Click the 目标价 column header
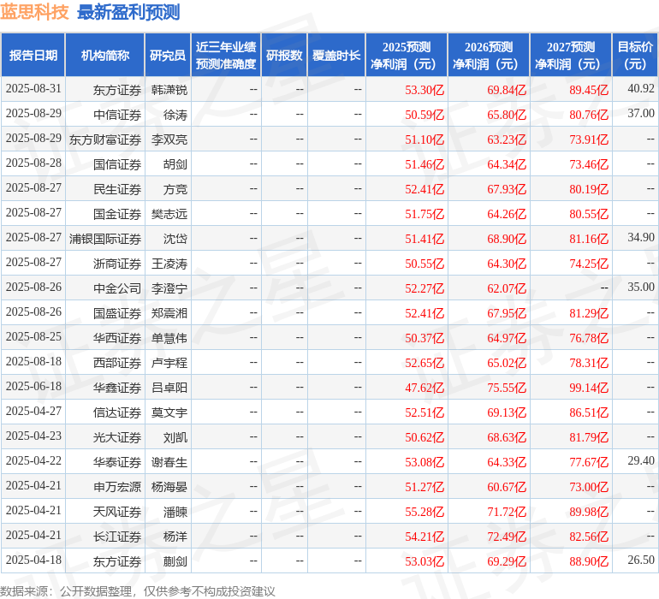The height and width of the screenshot is (599, 659). click(635, 55)
